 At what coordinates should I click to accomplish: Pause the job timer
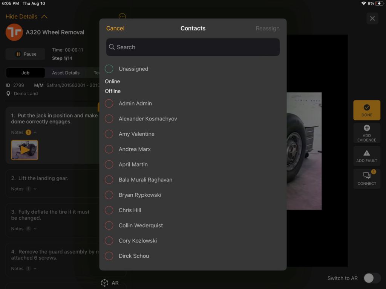point(25,54)
